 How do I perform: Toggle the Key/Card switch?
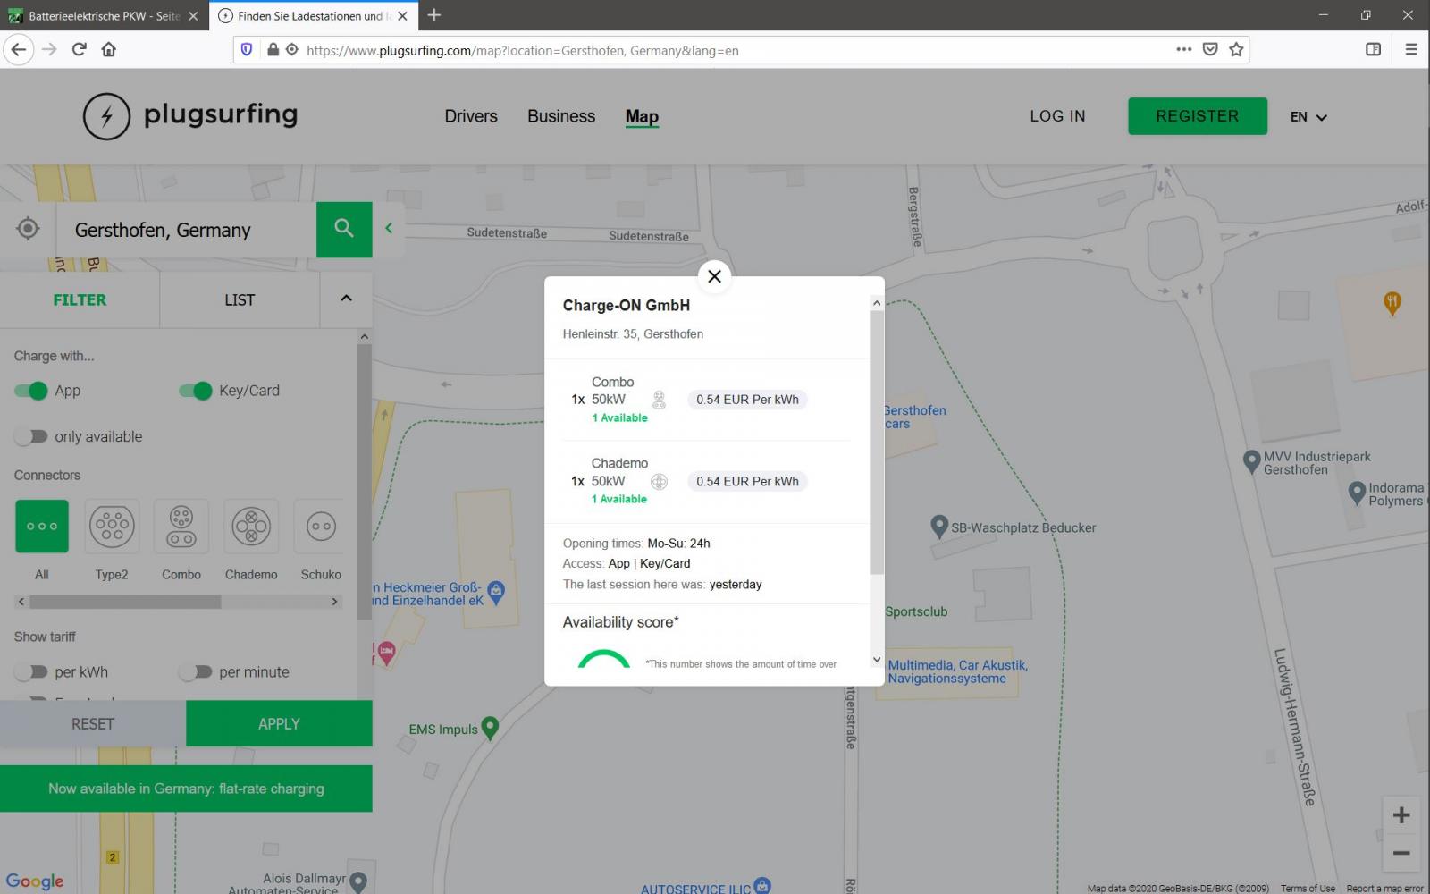point(196,391)
